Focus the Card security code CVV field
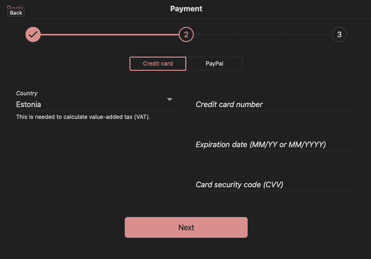The image size is (371, 259). pyautogui.click(x=276, y=184)
